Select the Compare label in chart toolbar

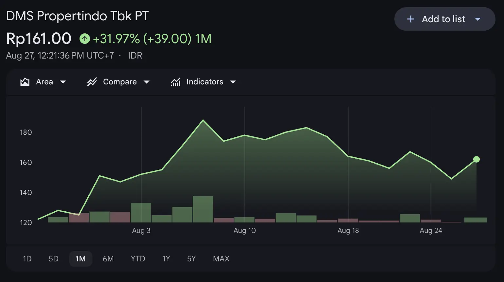point(120,82)
